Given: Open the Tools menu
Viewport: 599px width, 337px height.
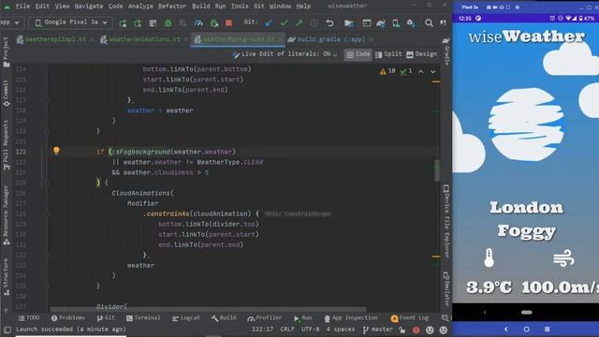Looking at the screenshot, I should pos(240,7).
